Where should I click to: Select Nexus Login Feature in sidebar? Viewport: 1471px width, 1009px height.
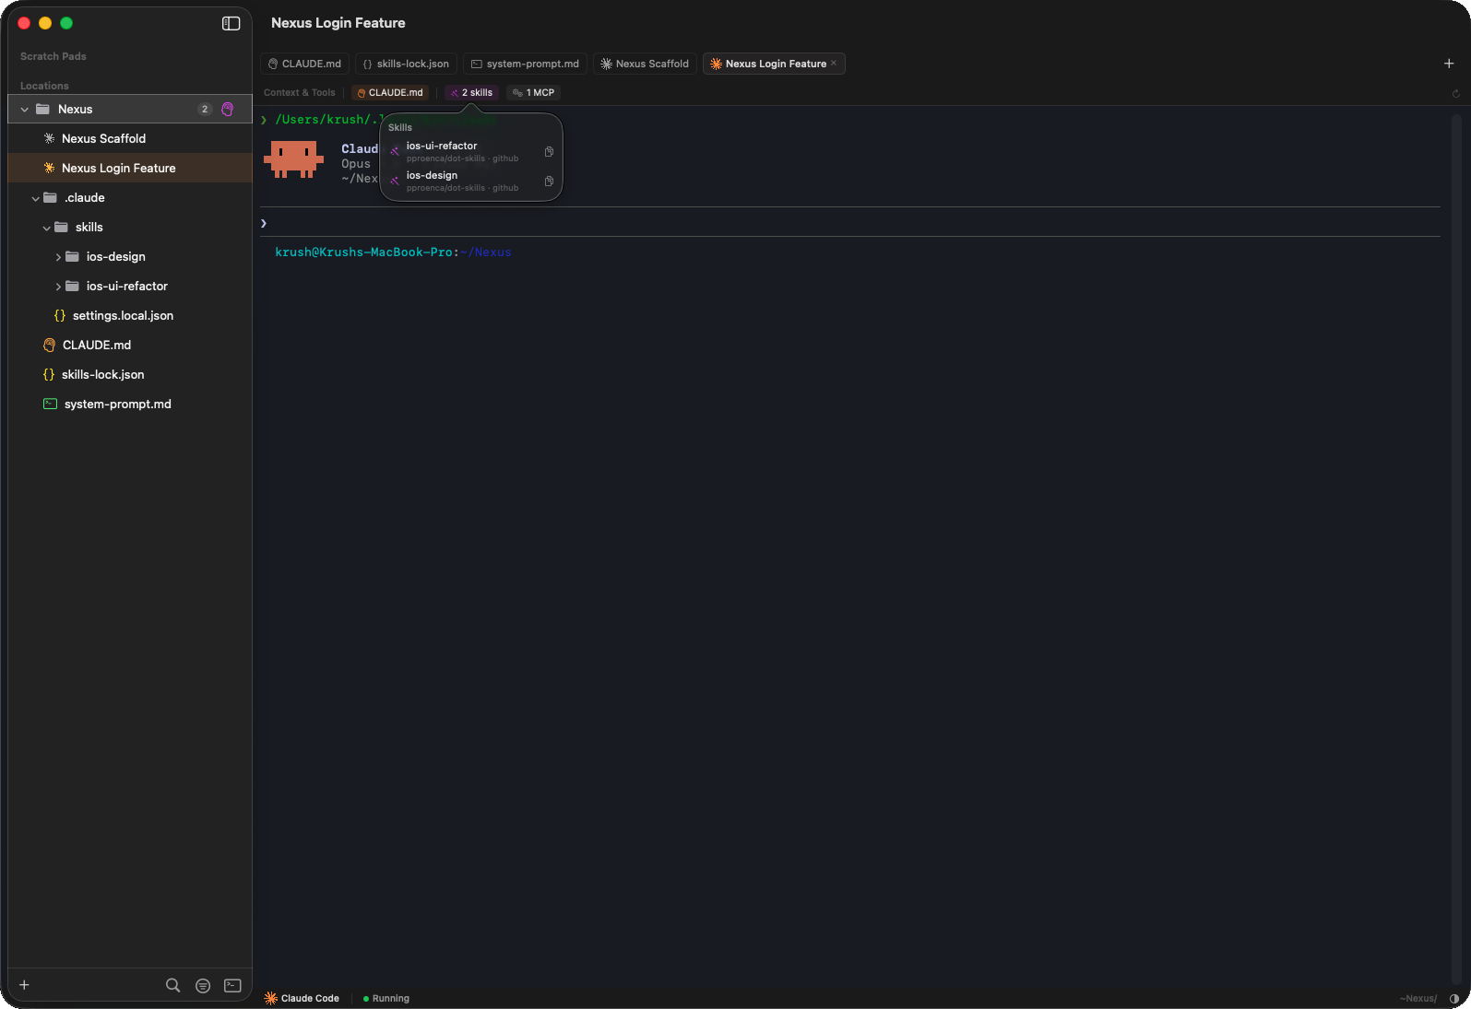130,168
